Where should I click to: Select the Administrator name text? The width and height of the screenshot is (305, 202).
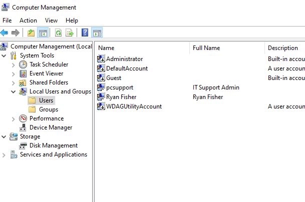(x=125, y=59)
